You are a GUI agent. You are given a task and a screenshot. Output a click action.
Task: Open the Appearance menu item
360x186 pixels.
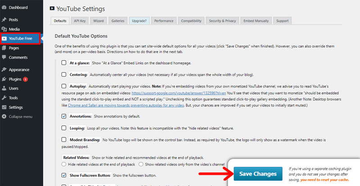click(19, 70)
